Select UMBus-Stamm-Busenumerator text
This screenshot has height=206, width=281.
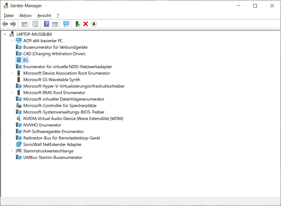[x=53, y=157]
